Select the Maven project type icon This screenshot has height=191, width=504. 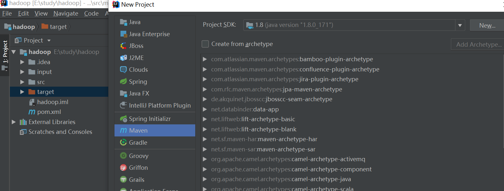click(123, 130)
